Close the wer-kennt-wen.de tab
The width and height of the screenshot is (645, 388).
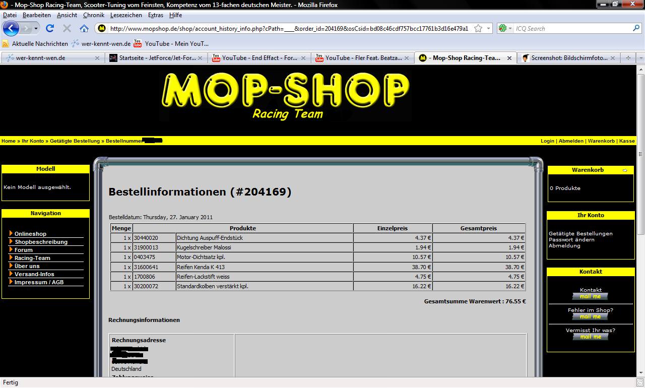pos(97,58)
